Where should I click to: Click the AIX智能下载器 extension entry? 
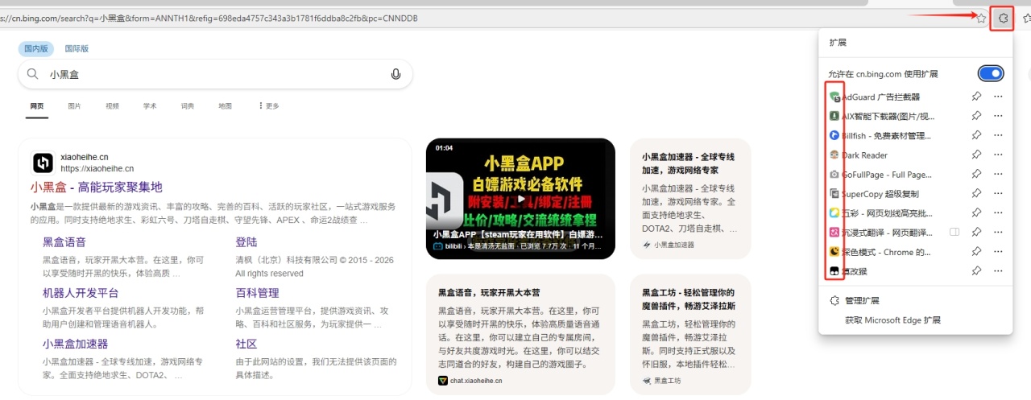(888, 116)
